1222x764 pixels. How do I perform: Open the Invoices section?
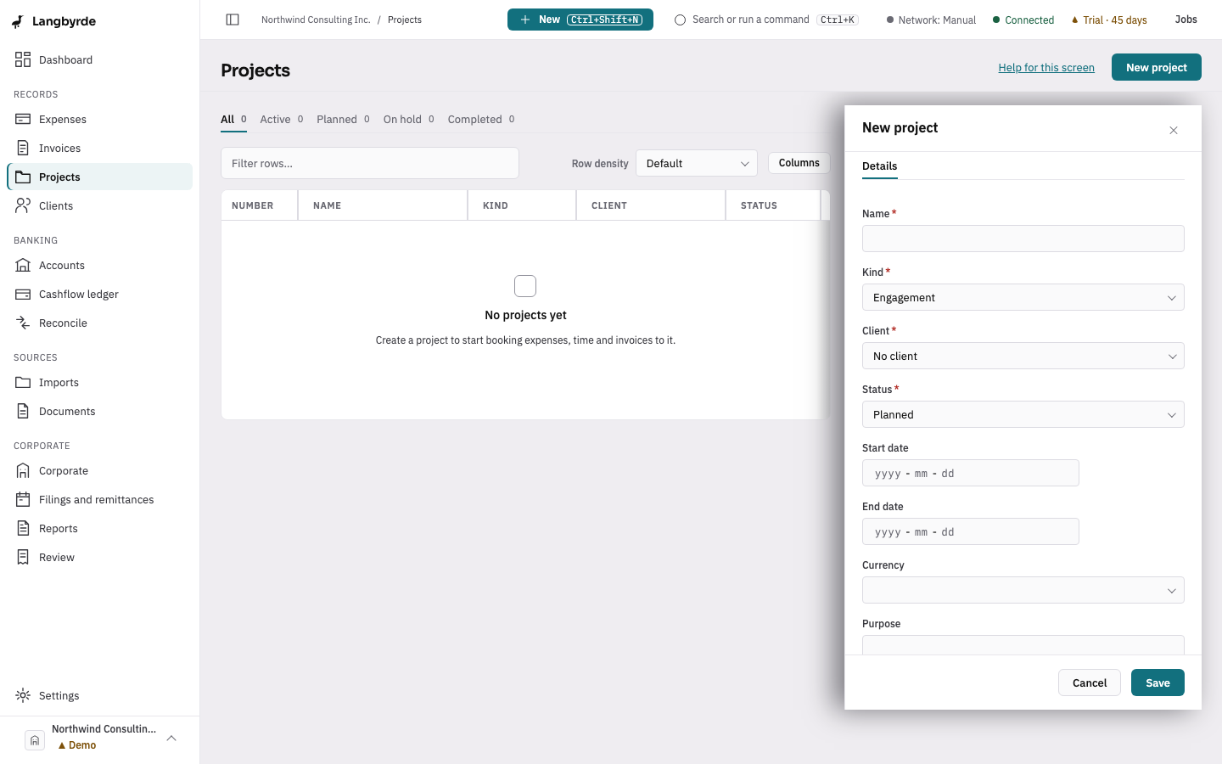(x=99, y=148)
